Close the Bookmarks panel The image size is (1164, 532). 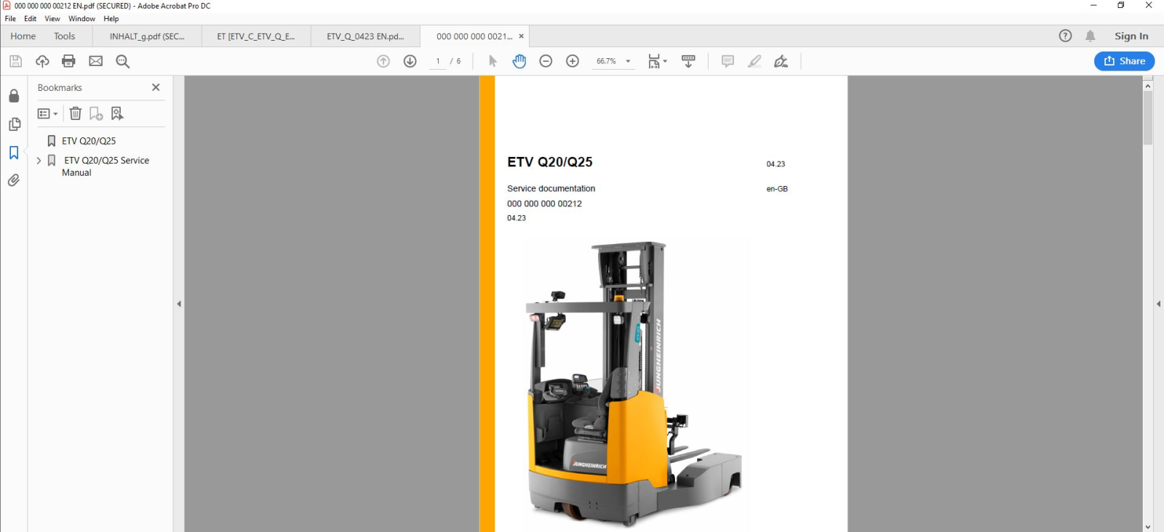click(156, 87)
